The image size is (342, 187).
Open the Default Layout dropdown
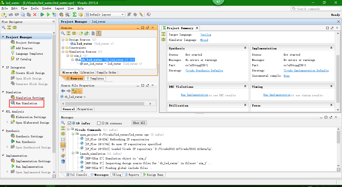coord(105,15)
